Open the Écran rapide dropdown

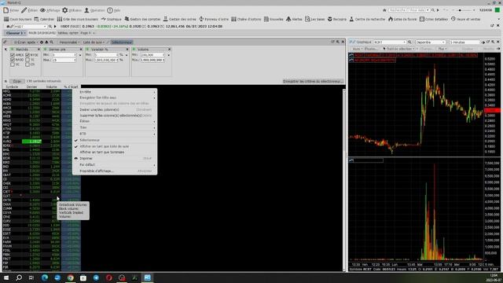pyautogui.click(x=26, y=42)
